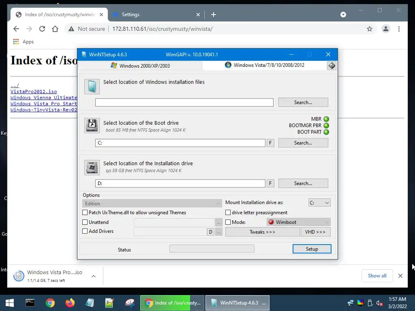Launch Firefox from taskbar

pyautogui.click(x=70, y=303)
